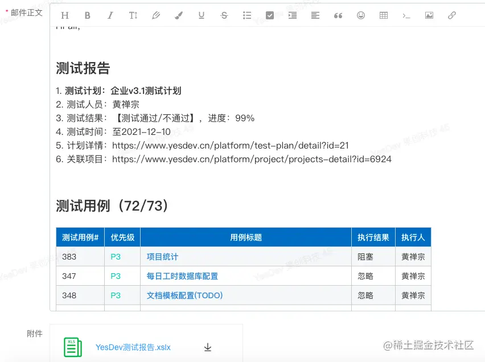Viewport: 485px width, 362px height.
Task: Toggle the bulleted list option
Action: point(246,16)
